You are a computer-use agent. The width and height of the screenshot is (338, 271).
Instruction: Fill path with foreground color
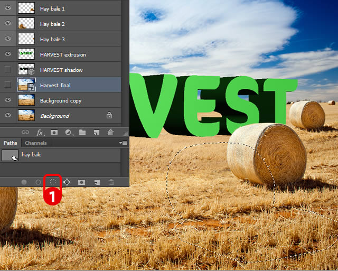tap(24, 182)
